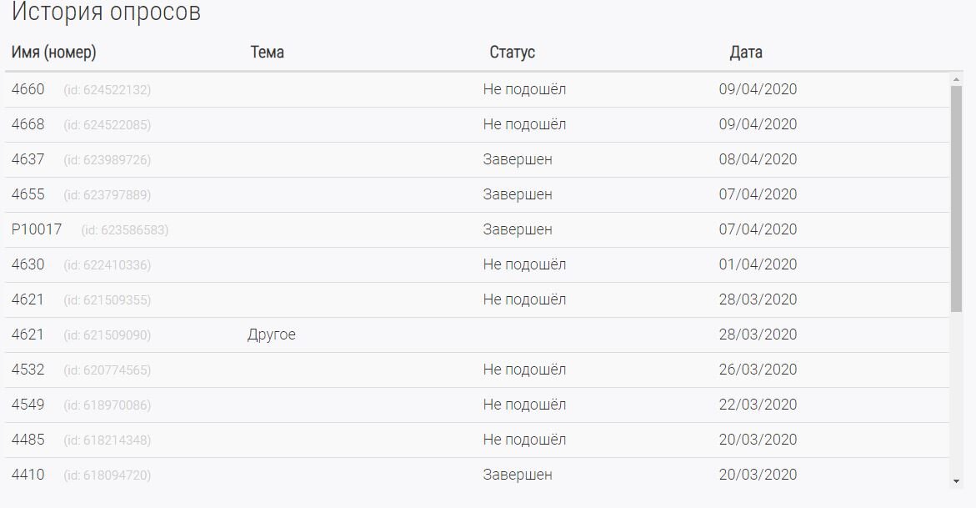Click the scrollbar down arrow
The image size is (976, 508).
click(956, 481)
